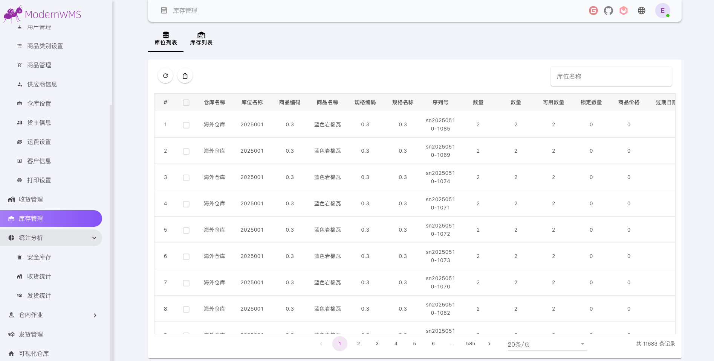Open the Gitee repository icon in the header
The height and width of the screenshot is (361, 714).
(x=593, y=11)
